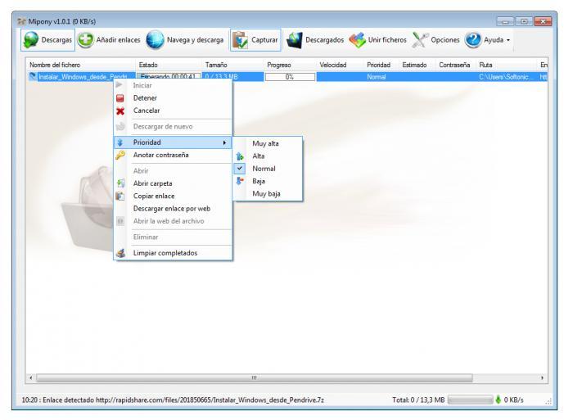Click the Capturar toolbar button

[255, 38]
